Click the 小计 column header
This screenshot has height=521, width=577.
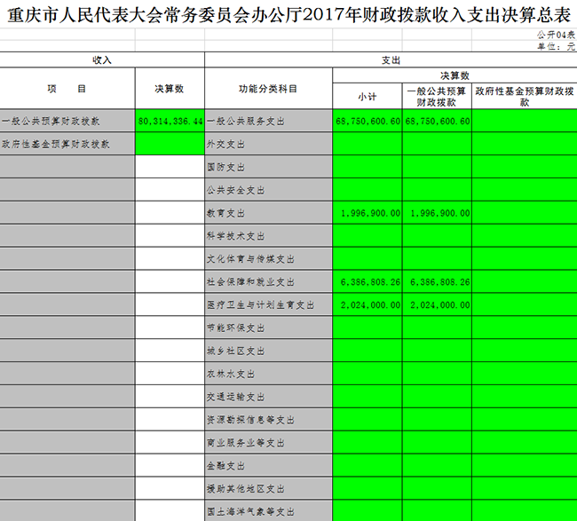pos(368,97)
